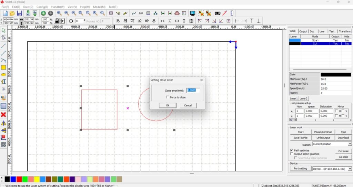
Task: Click the green Undo arrow icon
Action: point(43,13)
